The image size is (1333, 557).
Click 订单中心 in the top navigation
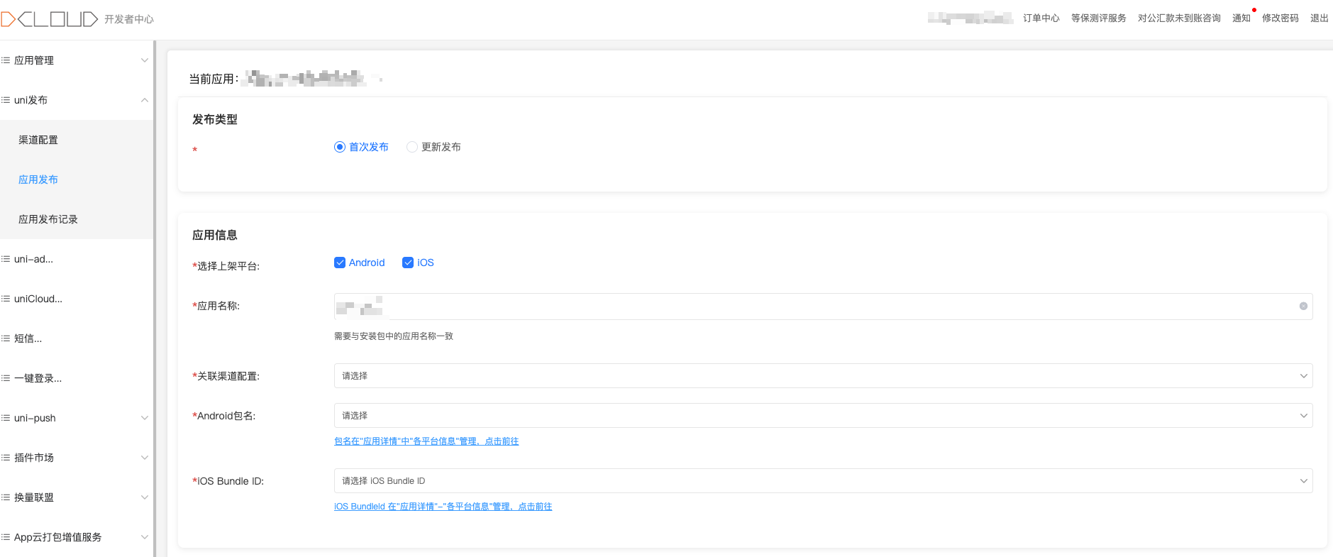point(1041,18)
